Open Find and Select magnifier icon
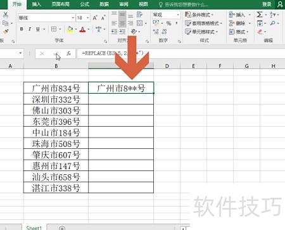This screenshot has height=230, width=285. tap(273, 23)
